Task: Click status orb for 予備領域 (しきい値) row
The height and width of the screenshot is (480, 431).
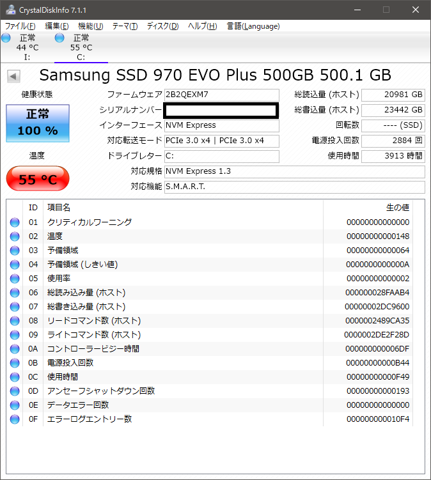Action: click(15, 265)
